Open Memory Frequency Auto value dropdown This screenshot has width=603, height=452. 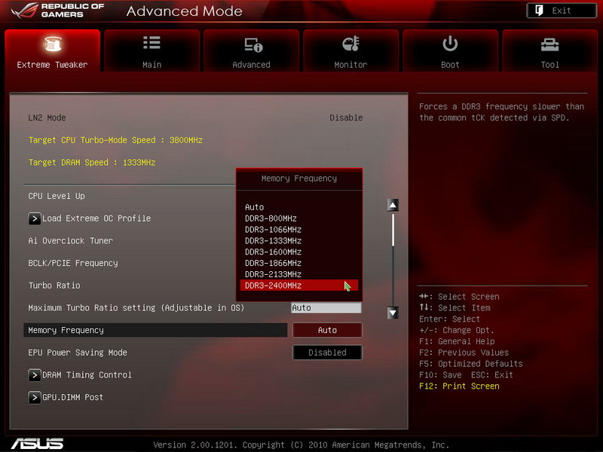pyautogui.click(x=327, y=330)
